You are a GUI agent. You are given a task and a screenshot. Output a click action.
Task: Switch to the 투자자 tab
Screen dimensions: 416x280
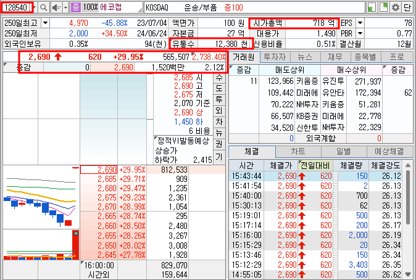[275, 57]
